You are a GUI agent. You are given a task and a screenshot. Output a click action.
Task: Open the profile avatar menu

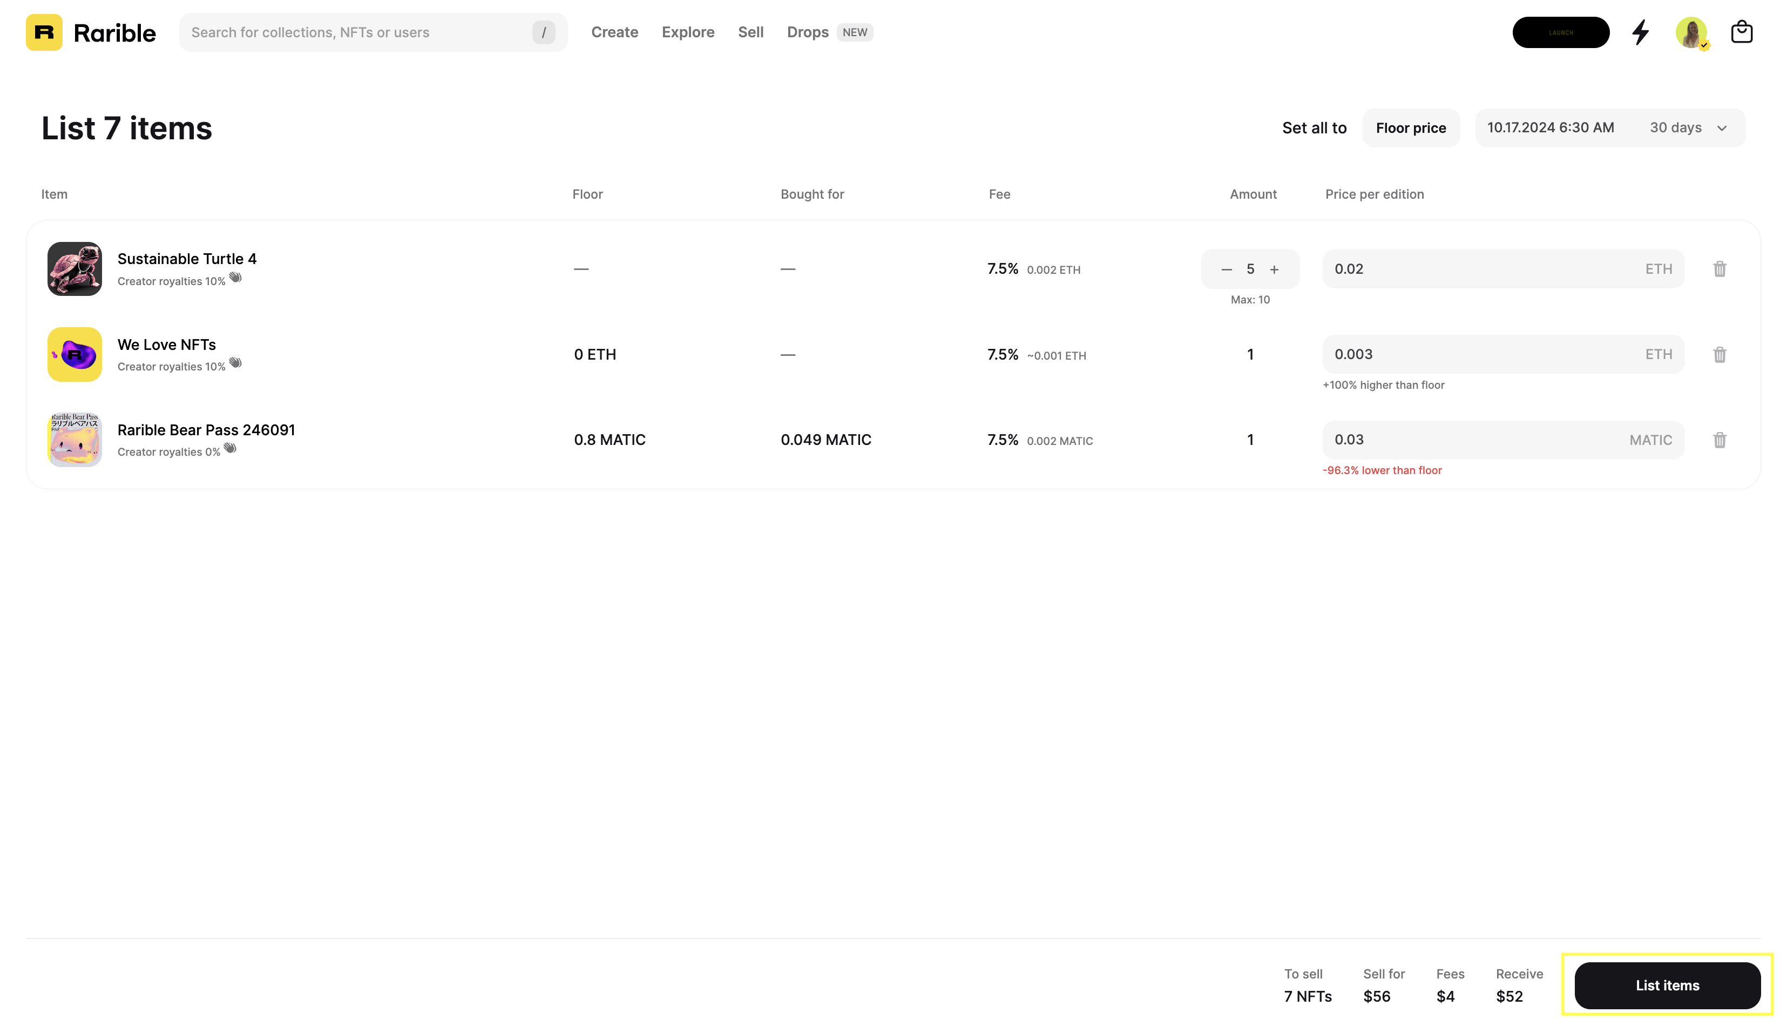tap(1693, 32)
